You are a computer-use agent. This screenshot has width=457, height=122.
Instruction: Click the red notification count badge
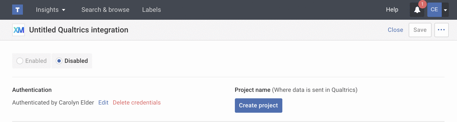(422, 4)
